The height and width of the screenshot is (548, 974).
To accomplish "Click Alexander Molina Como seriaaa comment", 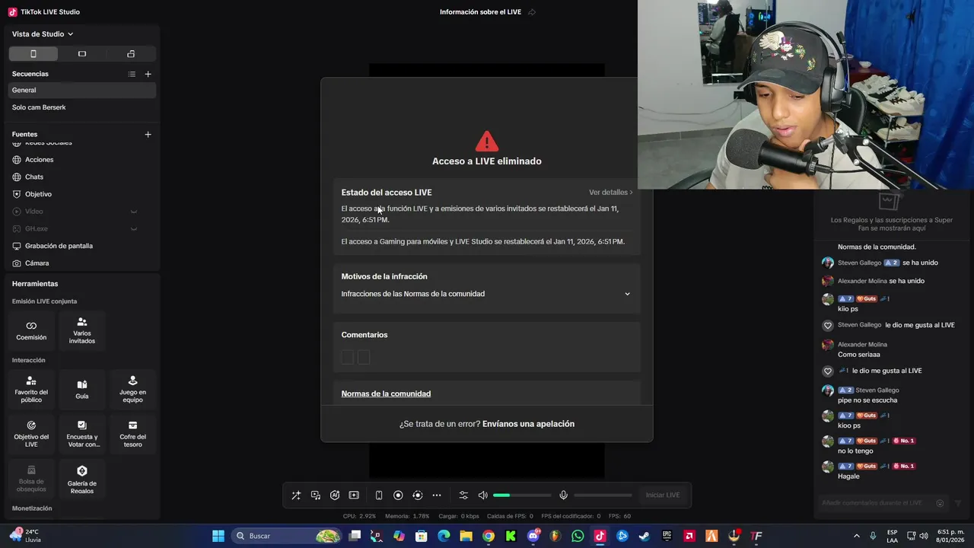I will pyautogui.click(x=859, y=355).
